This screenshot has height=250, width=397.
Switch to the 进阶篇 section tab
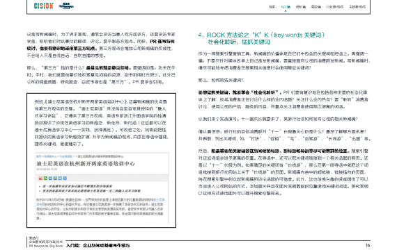[x=300, y=7]
